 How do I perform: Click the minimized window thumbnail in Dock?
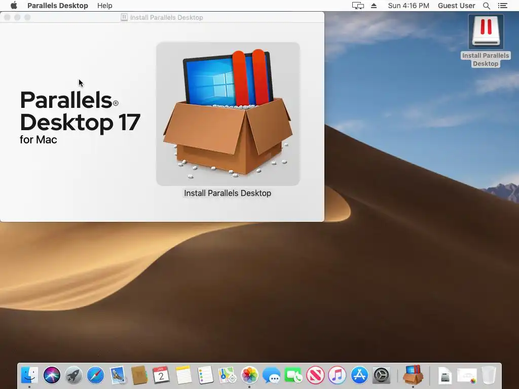pos(467,376)
